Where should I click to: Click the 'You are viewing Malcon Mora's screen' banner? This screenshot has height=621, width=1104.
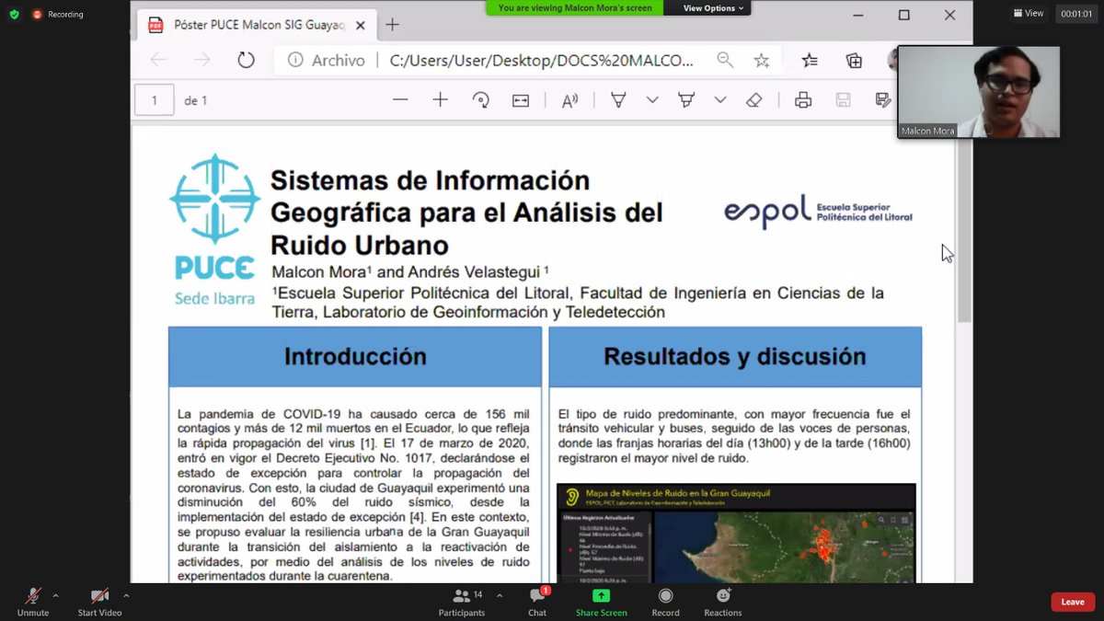575,8
